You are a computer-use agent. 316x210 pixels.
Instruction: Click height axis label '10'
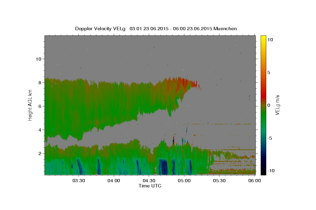pyautogui.click(x=38, y=59)
